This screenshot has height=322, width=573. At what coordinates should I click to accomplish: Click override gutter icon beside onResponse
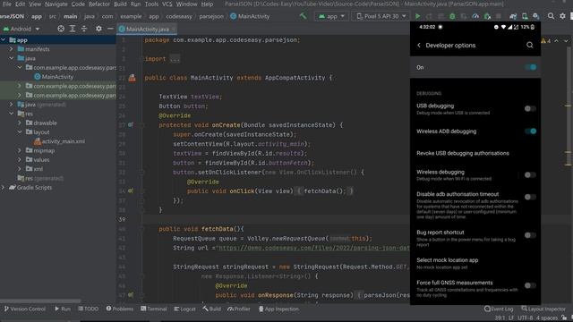[x=131, y=295]
